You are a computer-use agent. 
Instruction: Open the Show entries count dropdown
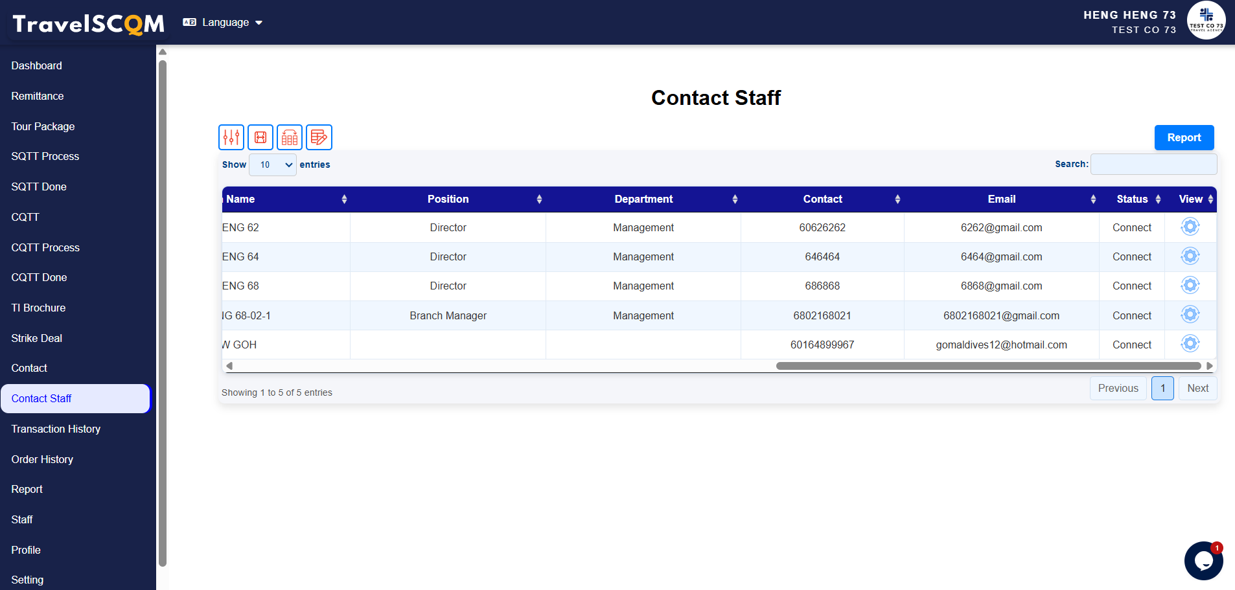pos(273,165)
